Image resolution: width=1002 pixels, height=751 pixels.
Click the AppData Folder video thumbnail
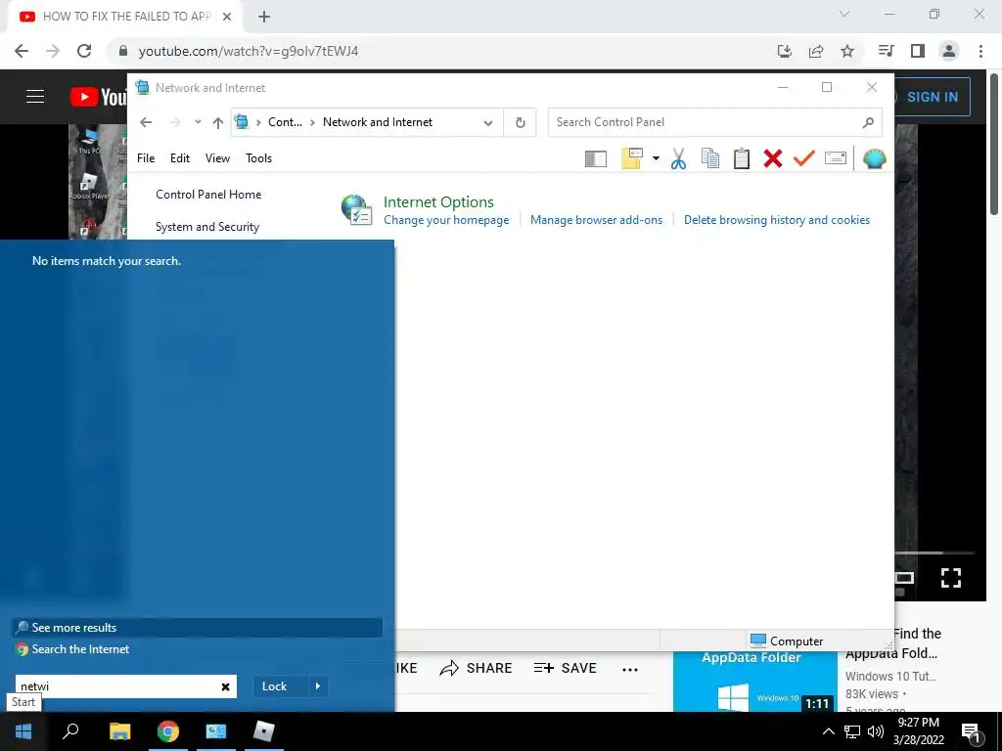tap(754, 682)
